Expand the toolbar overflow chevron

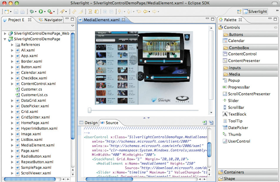tap(277, 10)
